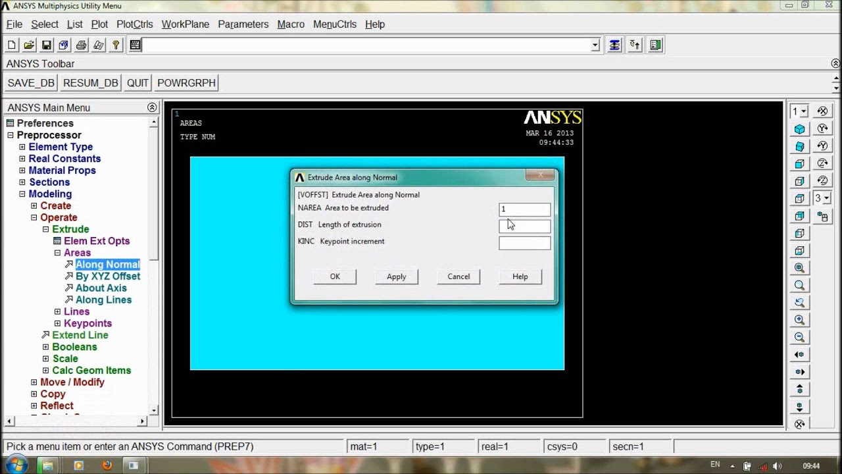Expand the Keypoints tree node
842x474 pixels.
click(57, 323)
